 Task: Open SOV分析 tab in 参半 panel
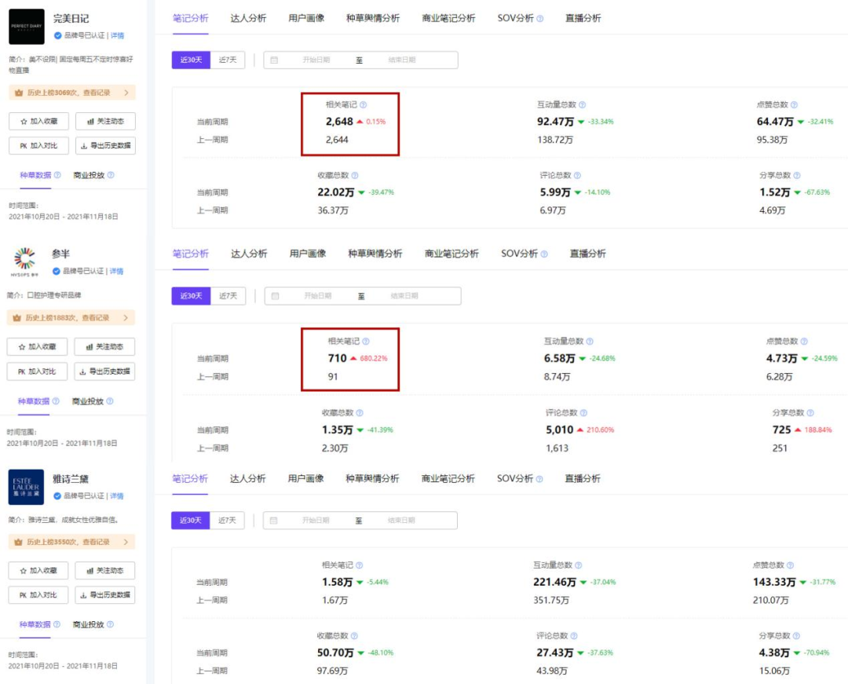click(x=519, y=254)
